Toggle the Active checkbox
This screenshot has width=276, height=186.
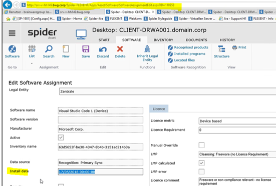pyautogui.click(x=61, y=137)
